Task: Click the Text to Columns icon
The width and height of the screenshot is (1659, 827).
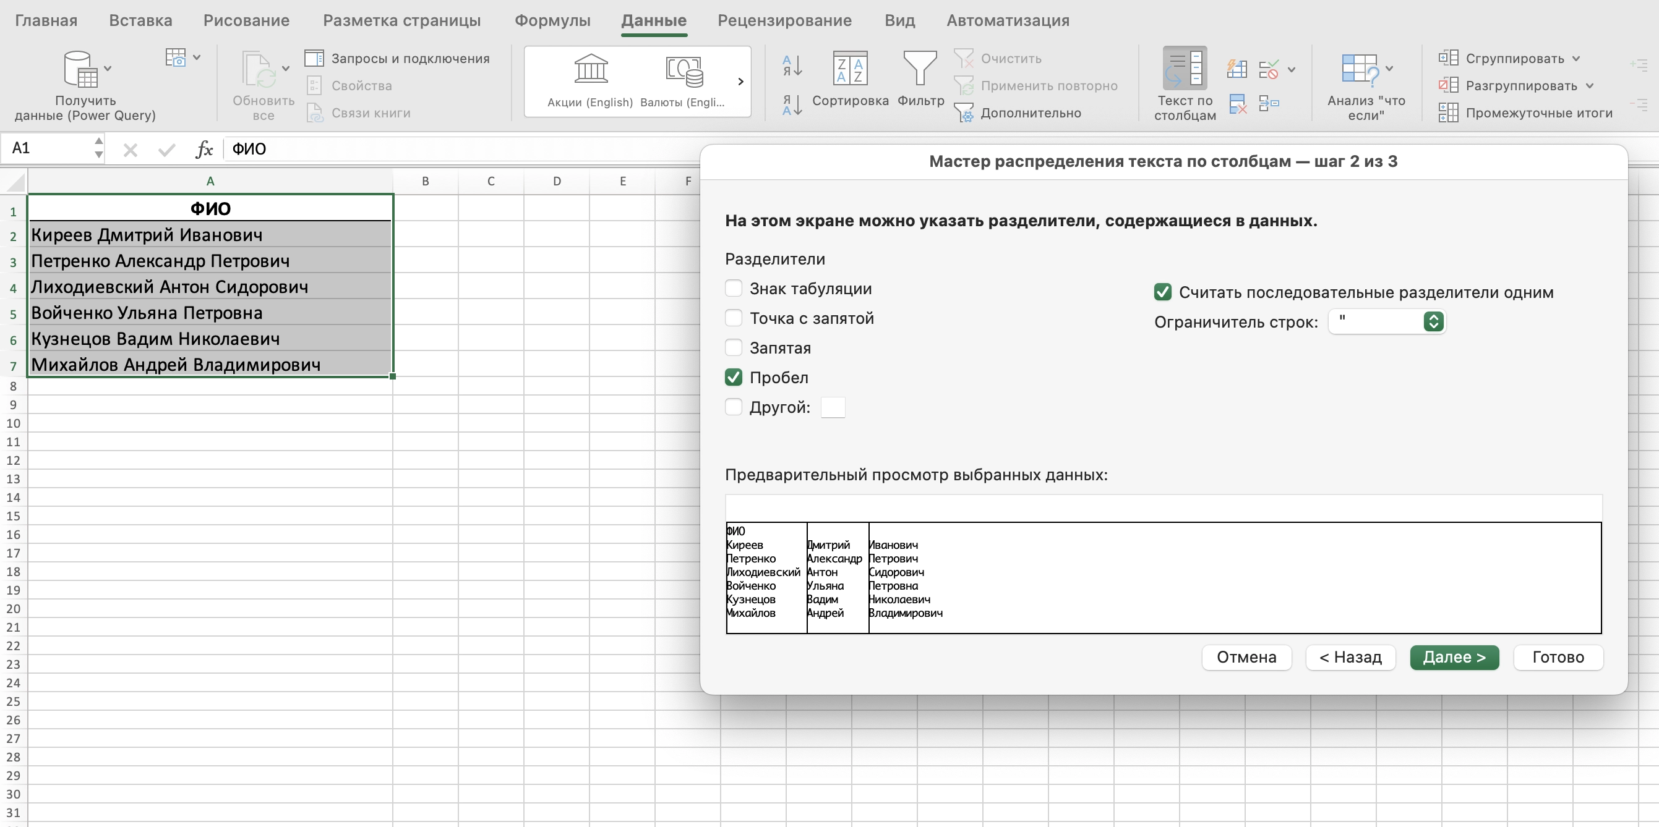Action: pyautogui.click(x=1185, y=69)
